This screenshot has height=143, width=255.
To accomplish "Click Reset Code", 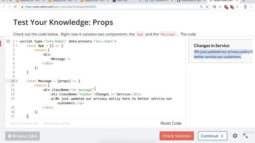I will click(x=171, y=123).
